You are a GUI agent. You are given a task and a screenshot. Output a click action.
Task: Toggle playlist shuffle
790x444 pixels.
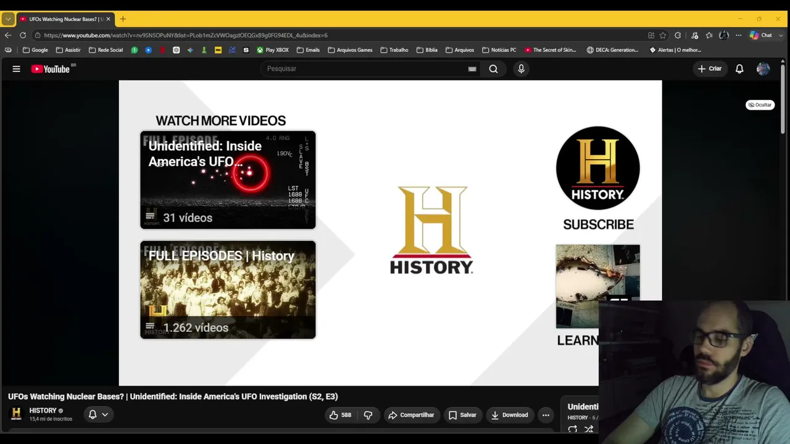tap(589, 429)
